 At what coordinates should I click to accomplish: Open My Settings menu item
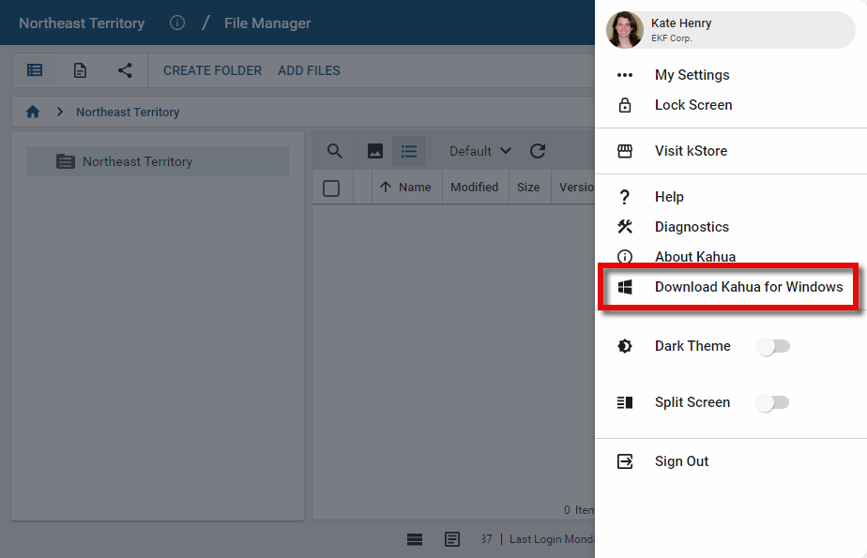click(692, 75)
